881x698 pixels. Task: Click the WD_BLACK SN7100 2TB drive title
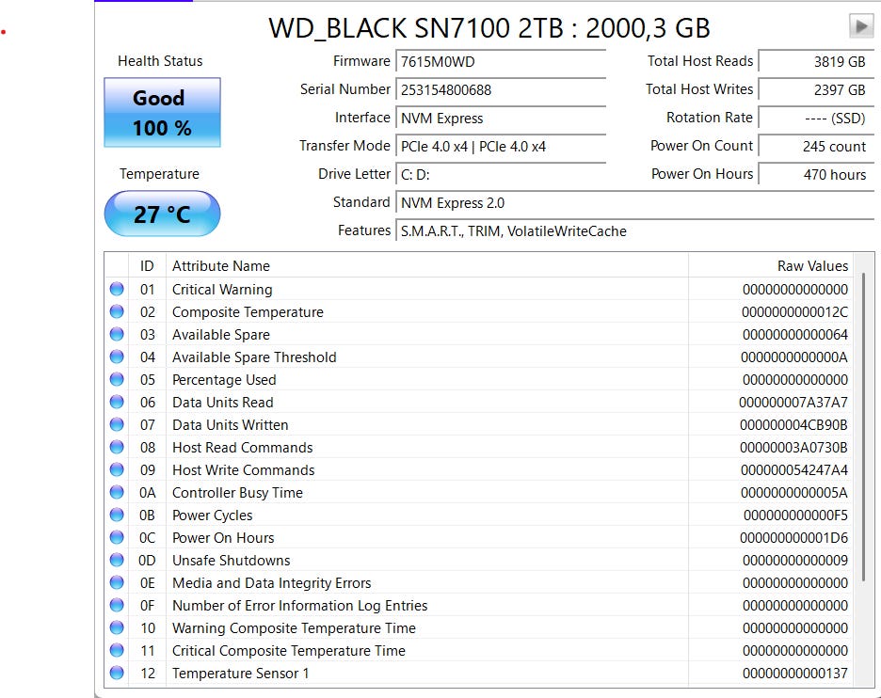click(x=489, y=28)
